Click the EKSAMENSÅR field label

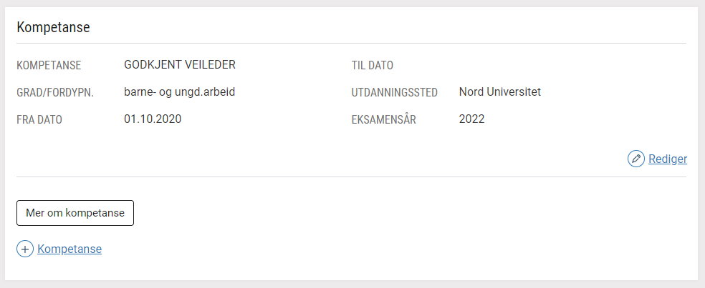[x=384, y=120]
